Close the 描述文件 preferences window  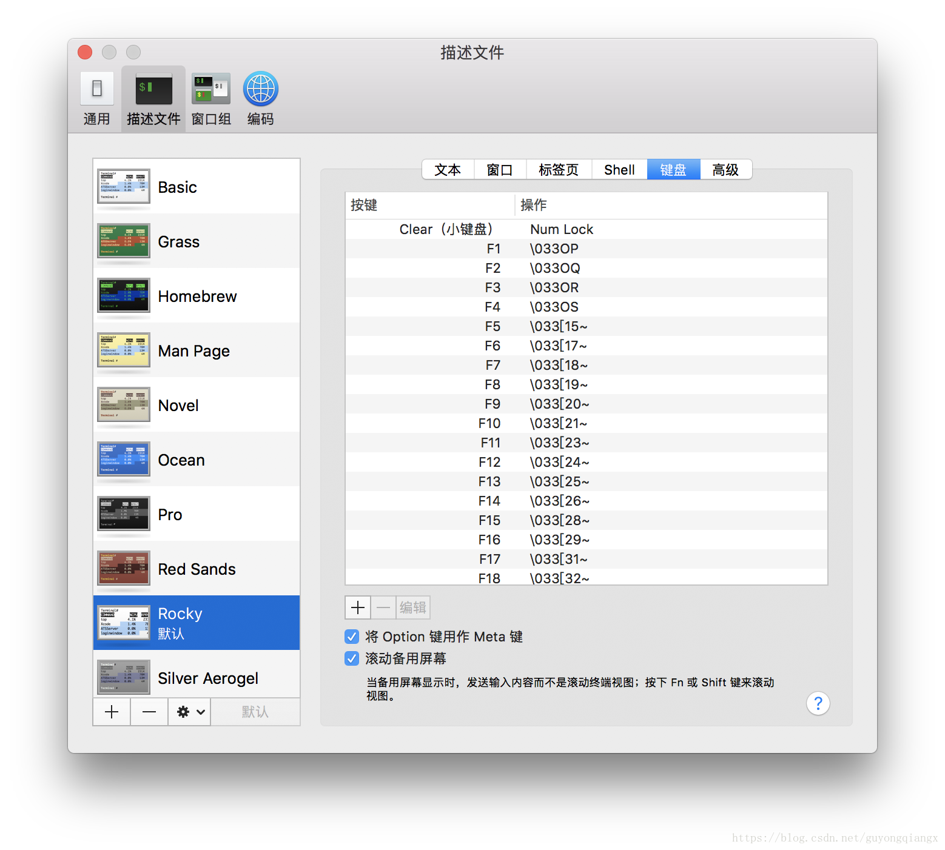click(85, 52)
